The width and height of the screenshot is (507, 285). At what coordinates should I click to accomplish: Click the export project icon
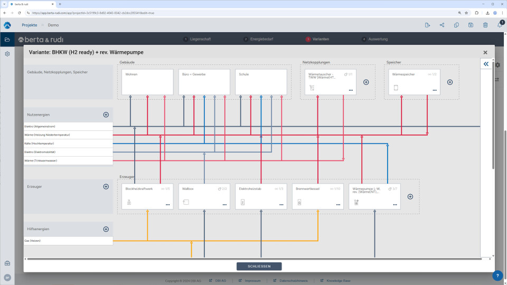pos(428,25)
